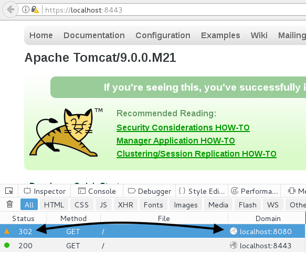Sort by the Method column header
306x253 pixels.
73,218
